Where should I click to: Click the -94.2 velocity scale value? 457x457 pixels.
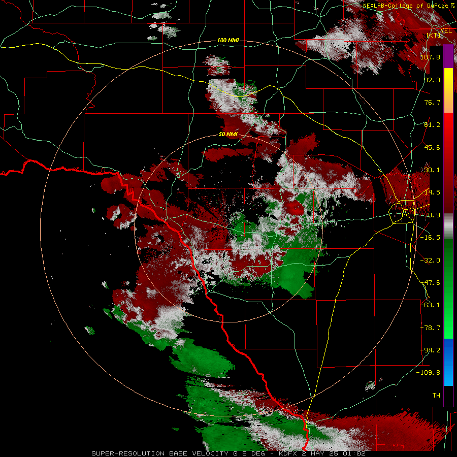click(x=430, y=350)
